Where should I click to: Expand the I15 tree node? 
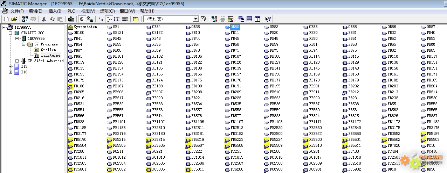point(11,66)
